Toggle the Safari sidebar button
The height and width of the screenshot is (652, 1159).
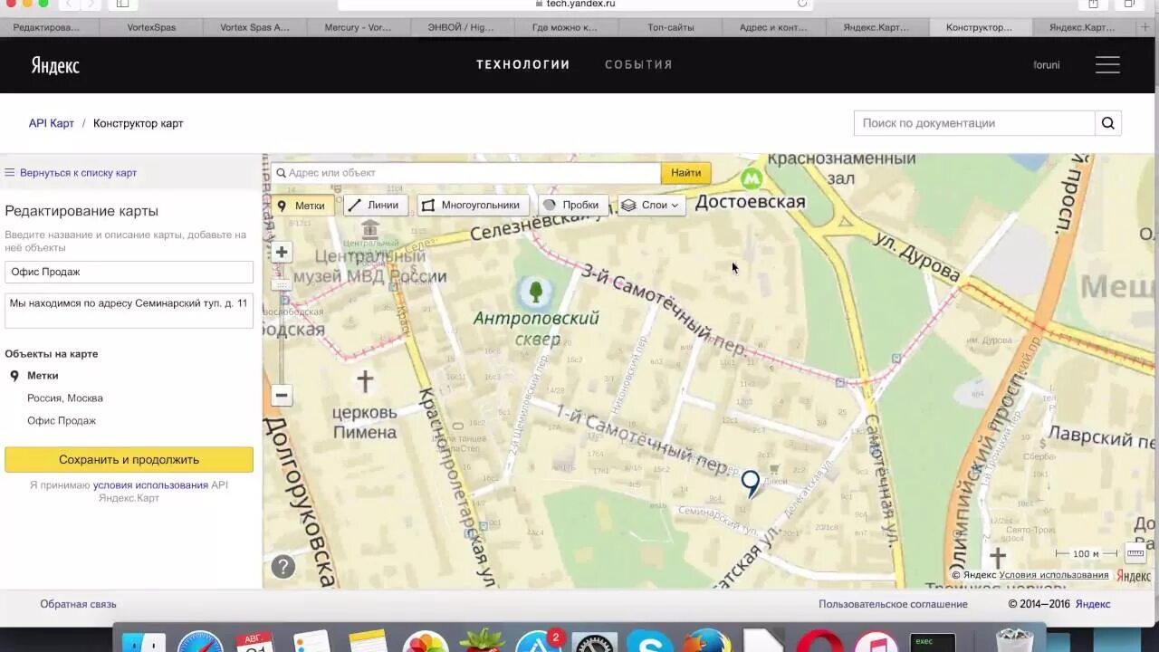[x=122, y=5]
